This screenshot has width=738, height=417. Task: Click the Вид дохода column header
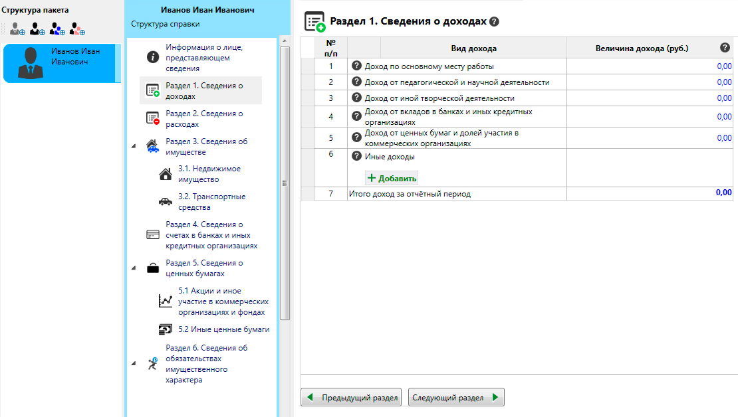click(473, 48)
